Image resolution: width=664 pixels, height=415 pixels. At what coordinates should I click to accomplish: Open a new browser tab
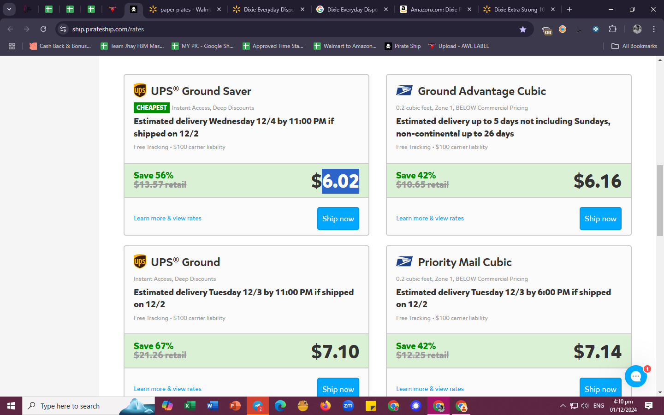tap(569, 9)
